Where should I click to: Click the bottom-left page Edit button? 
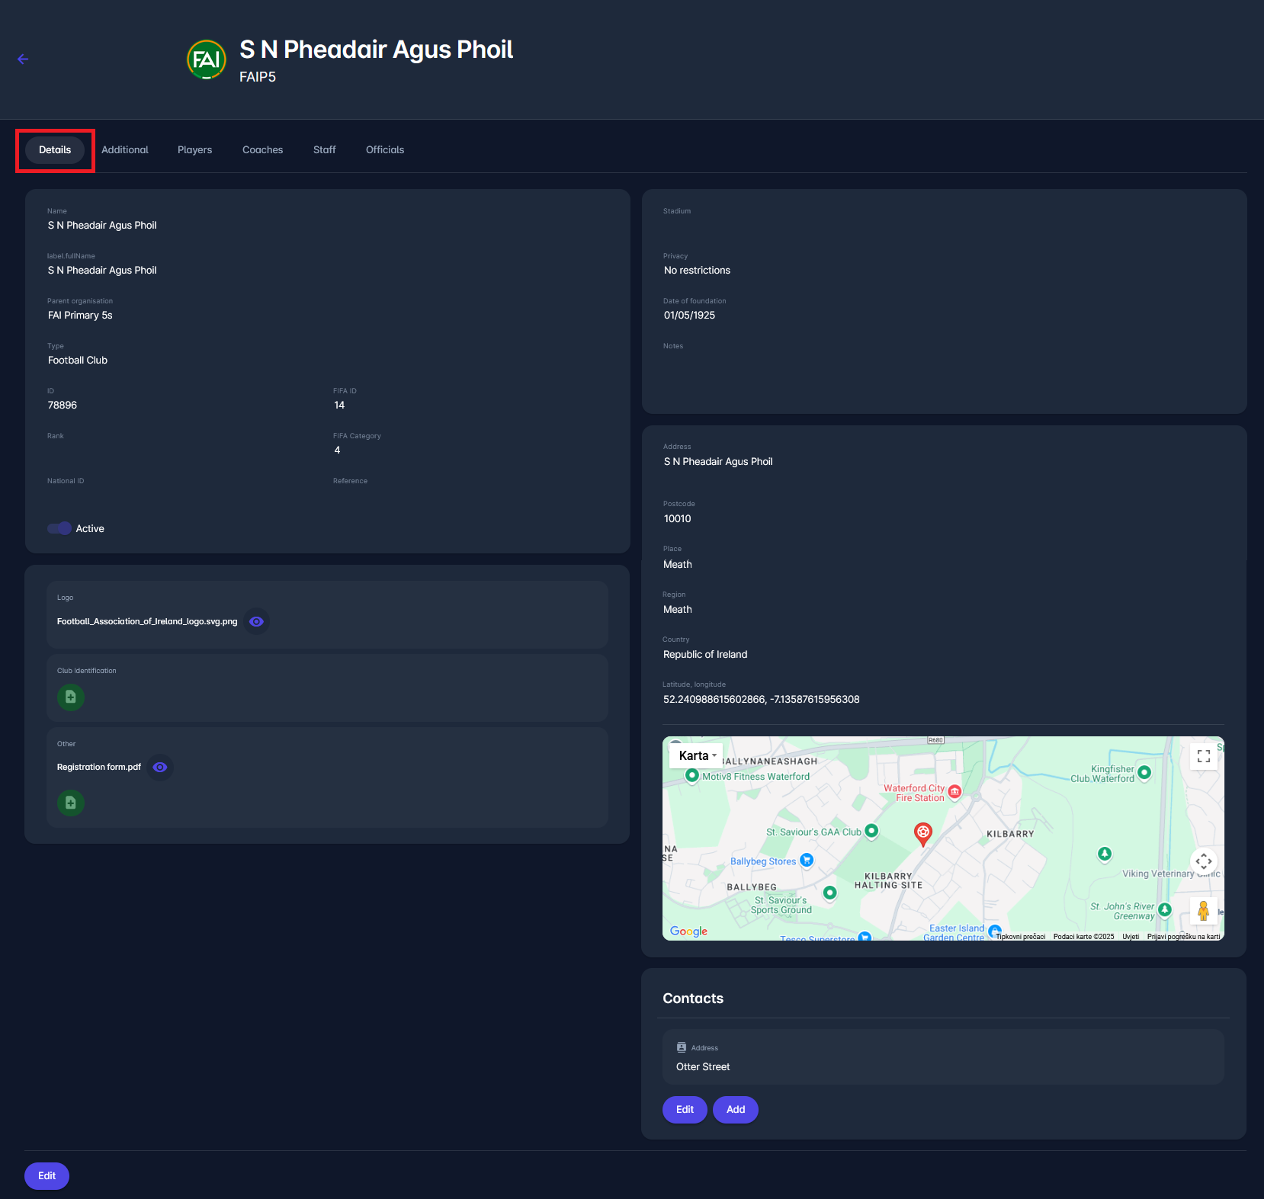tap(47, 1175)
